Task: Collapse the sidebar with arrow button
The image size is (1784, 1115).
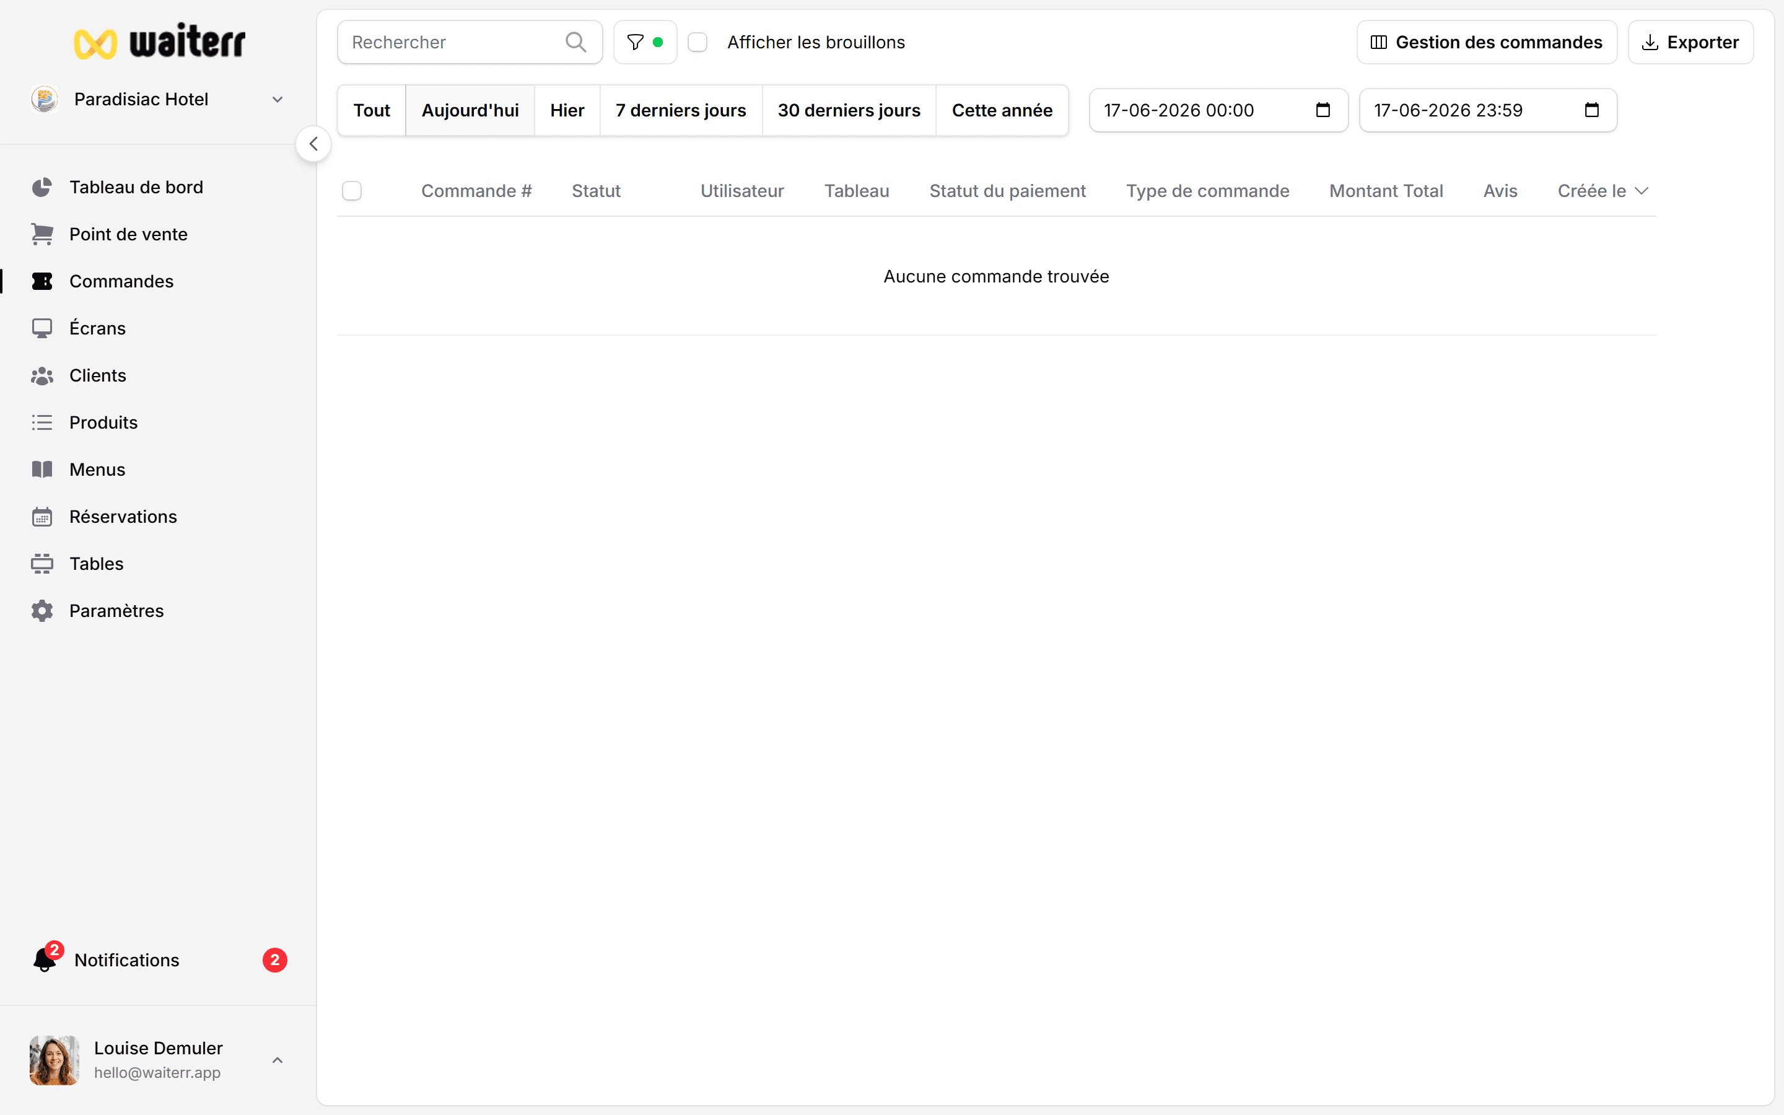Action: (313, 144)
